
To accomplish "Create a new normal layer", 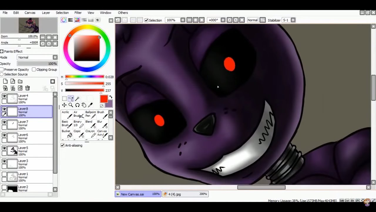I will click(x=5, y=81).
